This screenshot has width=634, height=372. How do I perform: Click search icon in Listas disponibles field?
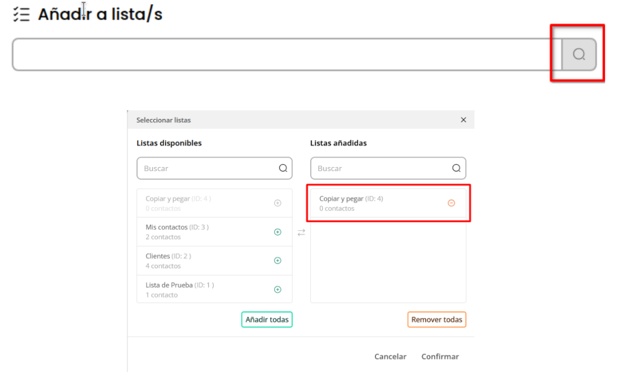point(283,168)
